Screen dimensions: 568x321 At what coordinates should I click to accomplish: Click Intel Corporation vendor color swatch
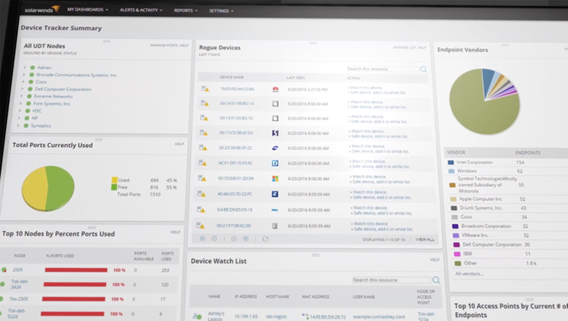click(x=451, y=162)
